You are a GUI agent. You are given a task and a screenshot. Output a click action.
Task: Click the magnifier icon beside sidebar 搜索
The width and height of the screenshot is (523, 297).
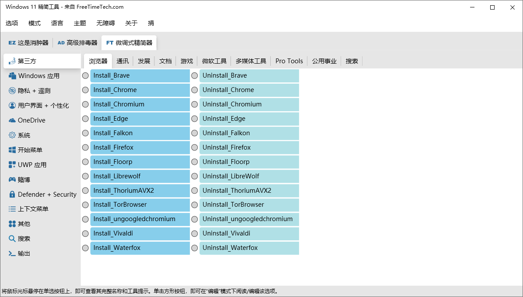12,239
